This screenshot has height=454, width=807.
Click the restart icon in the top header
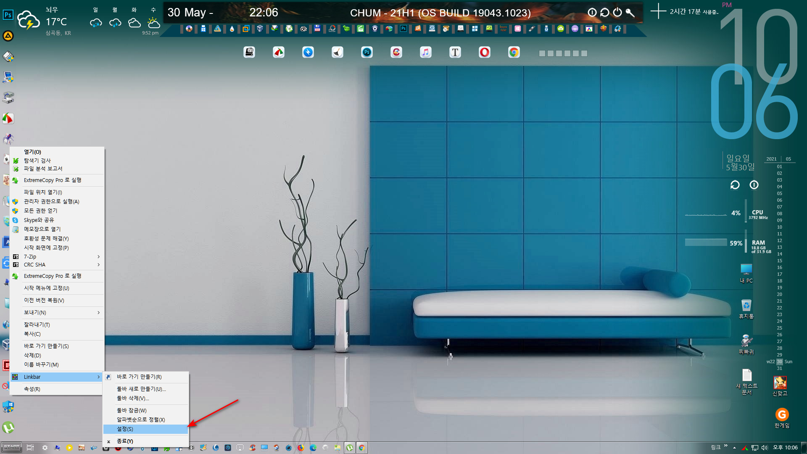click(604, 12)
